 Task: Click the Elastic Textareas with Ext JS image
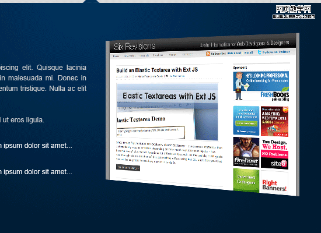coord(168,112)
